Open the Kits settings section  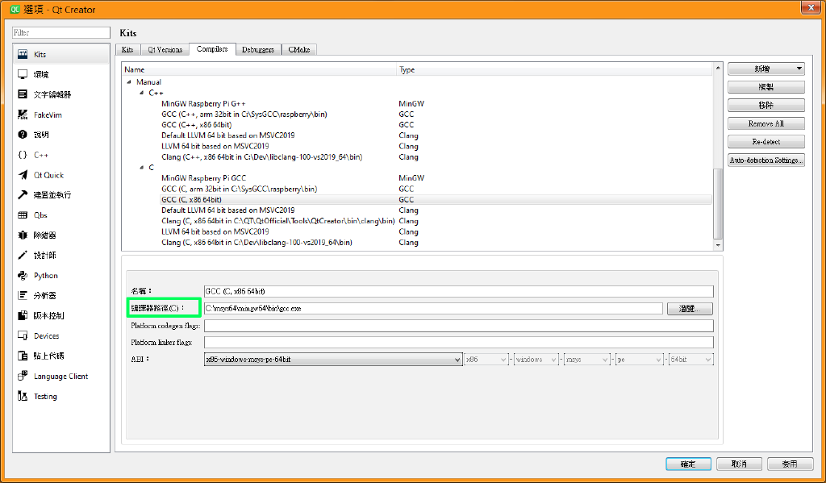coord(38,55)
